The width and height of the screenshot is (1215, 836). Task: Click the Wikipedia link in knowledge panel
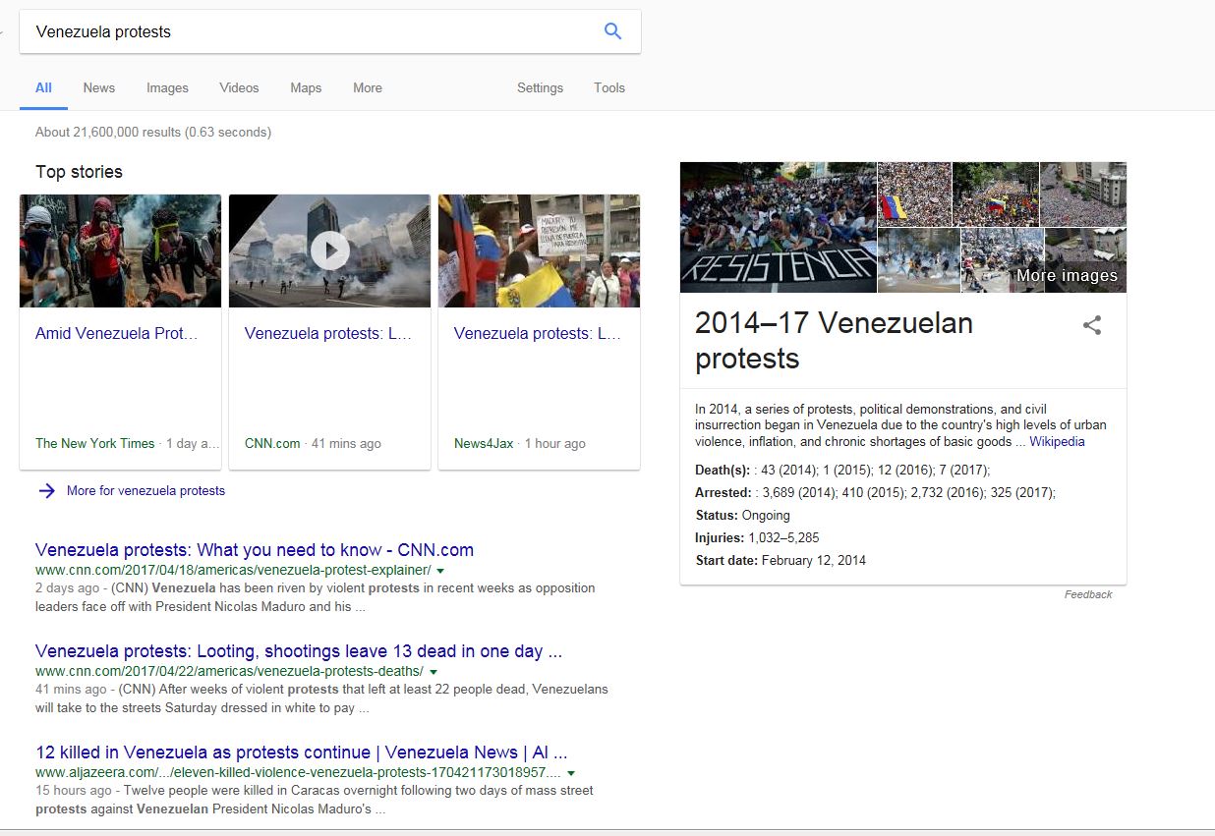1057,441
